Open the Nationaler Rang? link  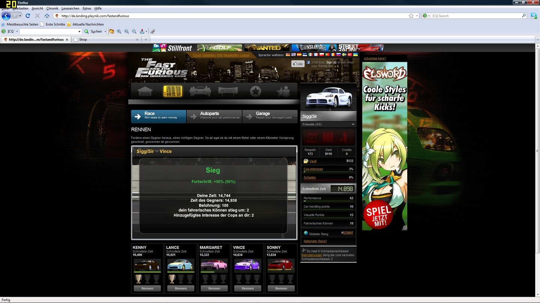click(315, 241)
